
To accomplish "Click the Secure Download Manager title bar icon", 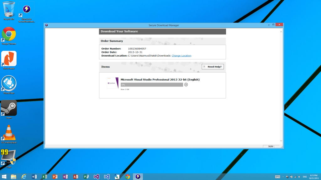I will coord(46,25).
